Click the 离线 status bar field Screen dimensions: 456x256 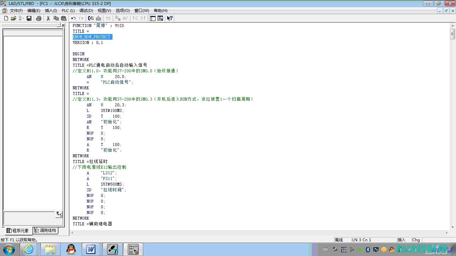tap(343, 240)
